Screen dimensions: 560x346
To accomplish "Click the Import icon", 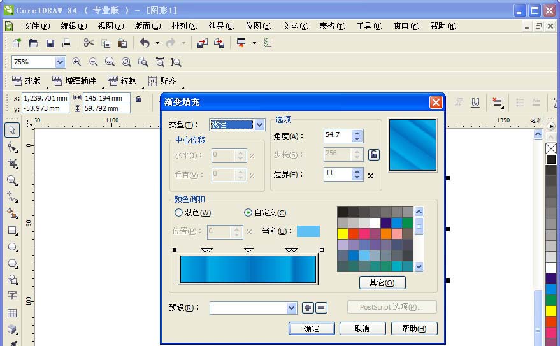I will 202,43.
